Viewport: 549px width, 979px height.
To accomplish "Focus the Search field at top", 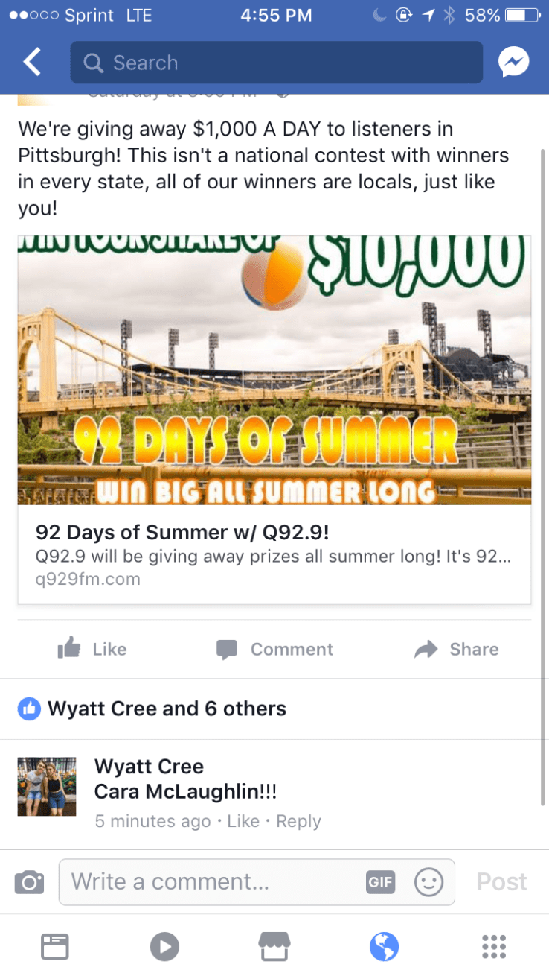I will click(x=276, y=63).
